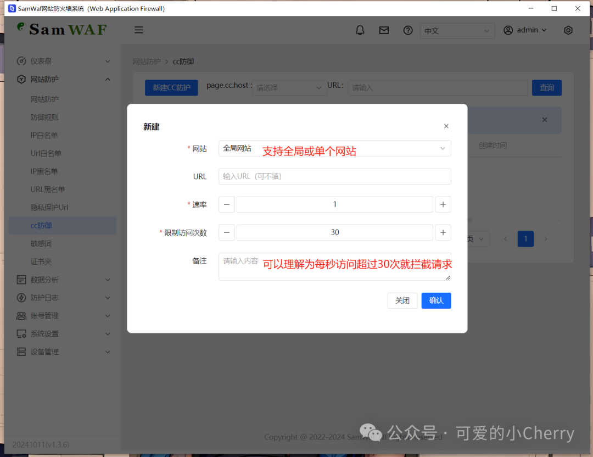
Task: Open the mail envelope icon
Action: pyautogui.click(x=384, y=30)
